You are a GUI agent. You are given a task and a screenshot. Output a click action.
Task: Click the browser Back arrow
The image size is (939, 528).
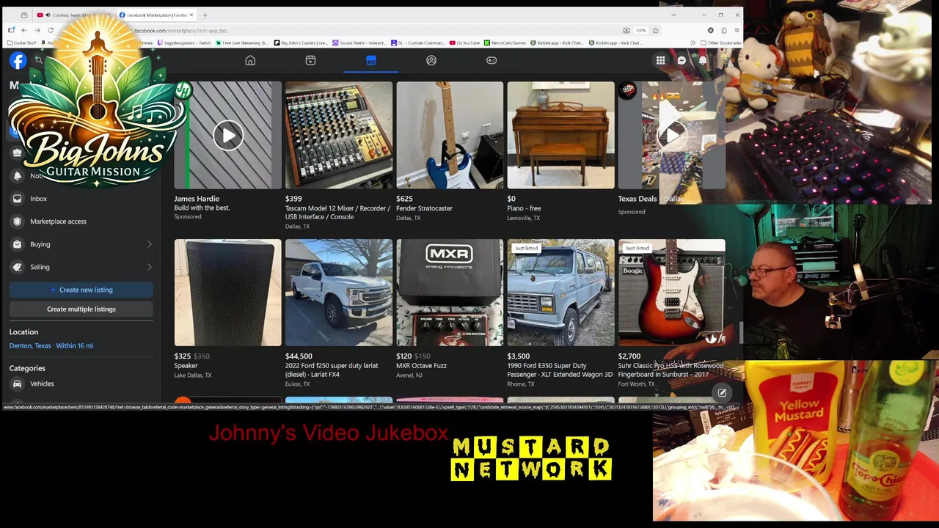[x=23, y=30]
